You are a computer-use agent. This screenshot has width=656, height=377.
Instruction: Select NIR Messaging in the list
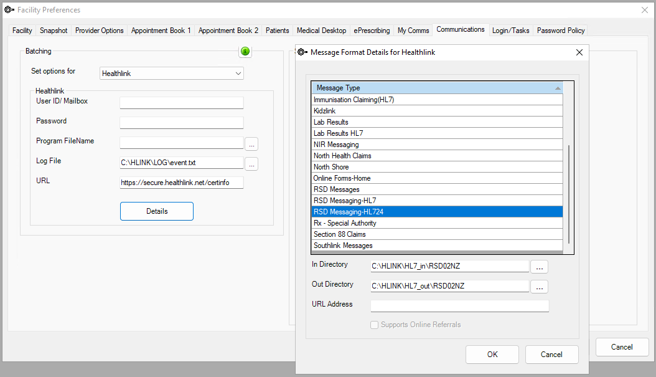click(x=437, y=145)
